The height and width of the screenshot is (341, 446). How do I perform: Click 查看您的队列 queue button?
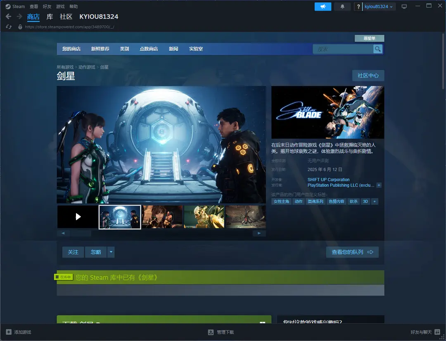[x=352, y=252]
